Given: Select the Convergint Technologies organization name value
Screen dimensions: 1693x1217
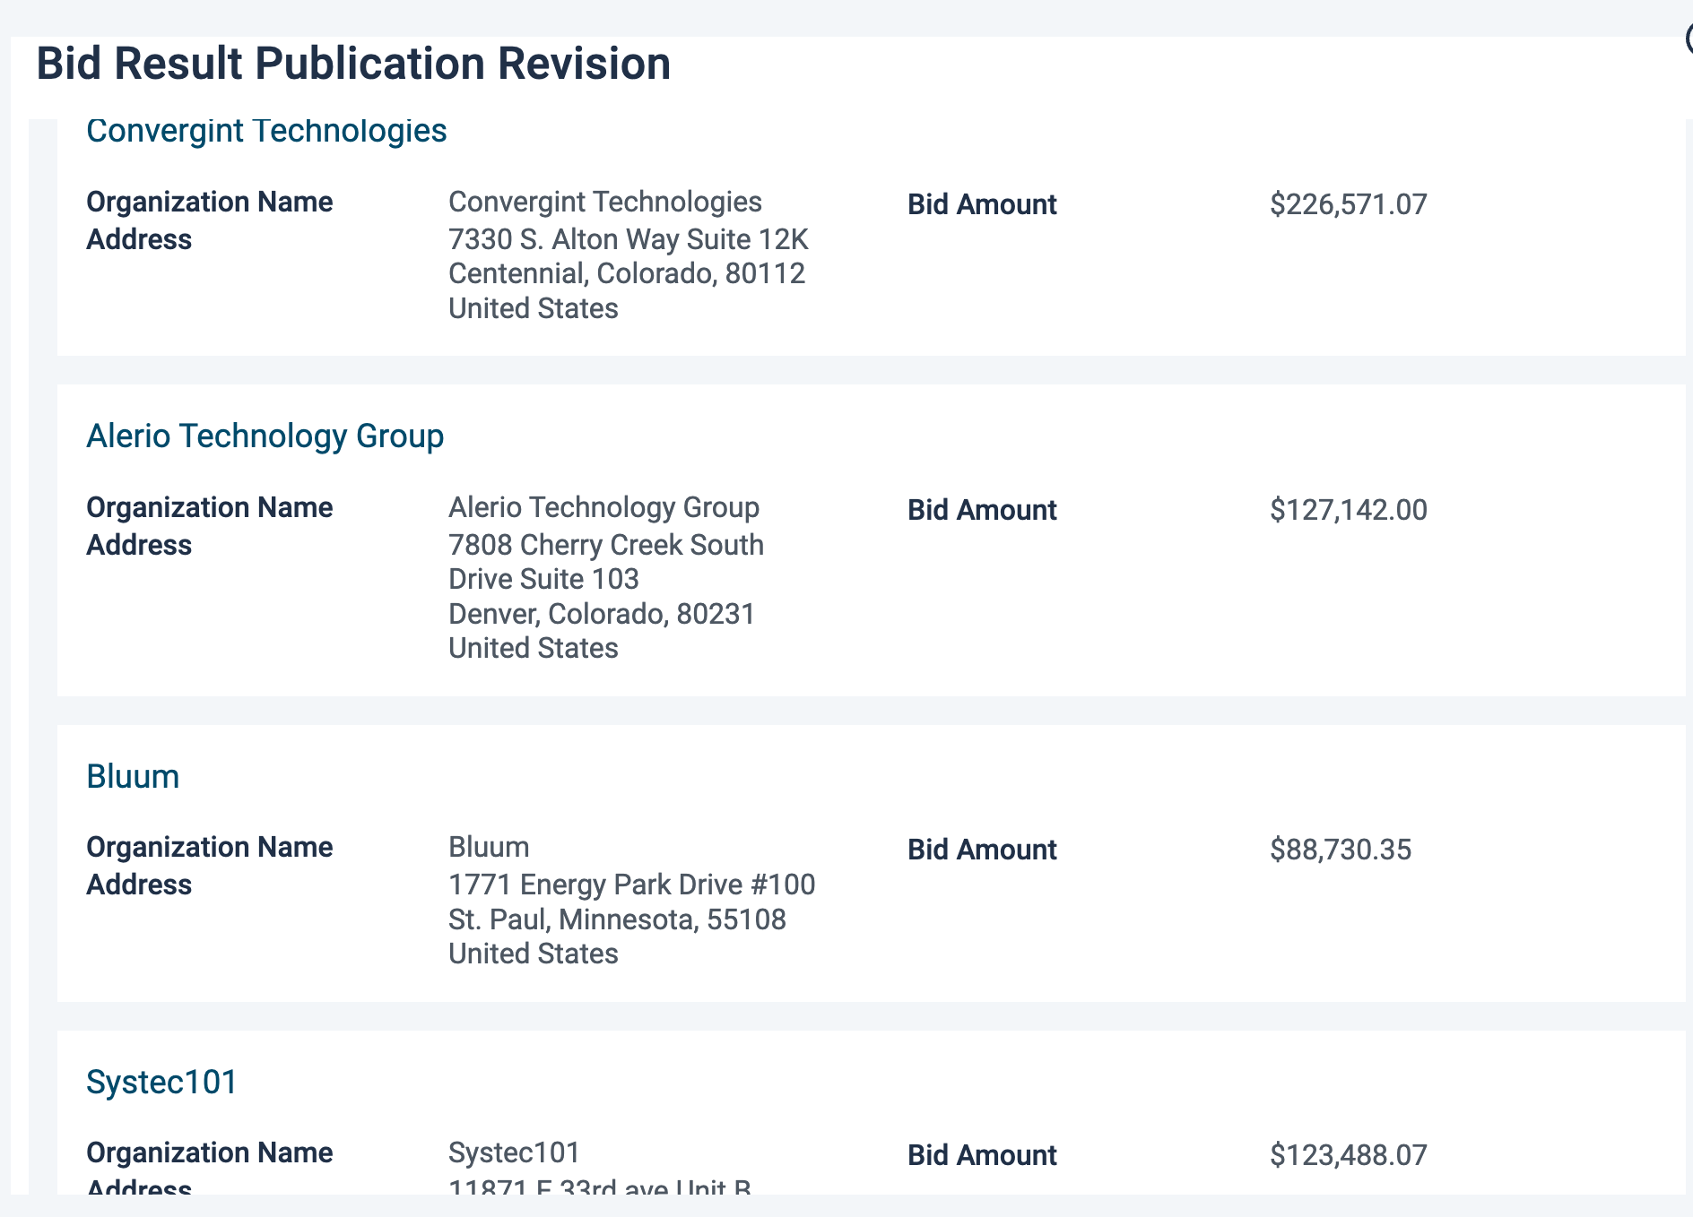Looking at the screenshot, I should (x=605, y=202).
